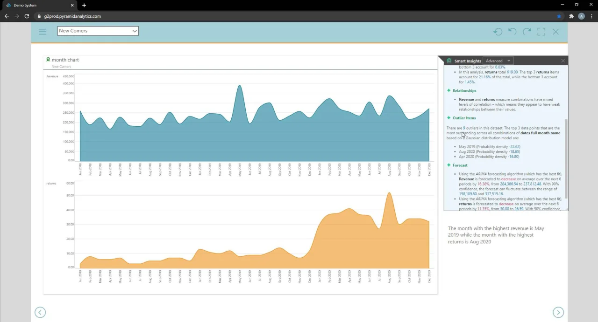The height and width of the screenshot is (322, 598).
Task: Click the Smart Insights panel scrollbar
Action: point(566,158)
